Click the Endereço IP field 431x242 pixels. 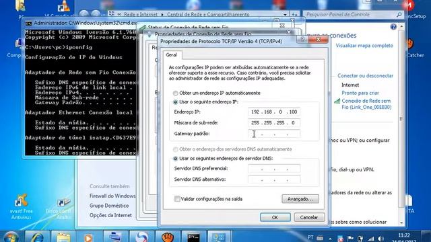tap(274, 112)
